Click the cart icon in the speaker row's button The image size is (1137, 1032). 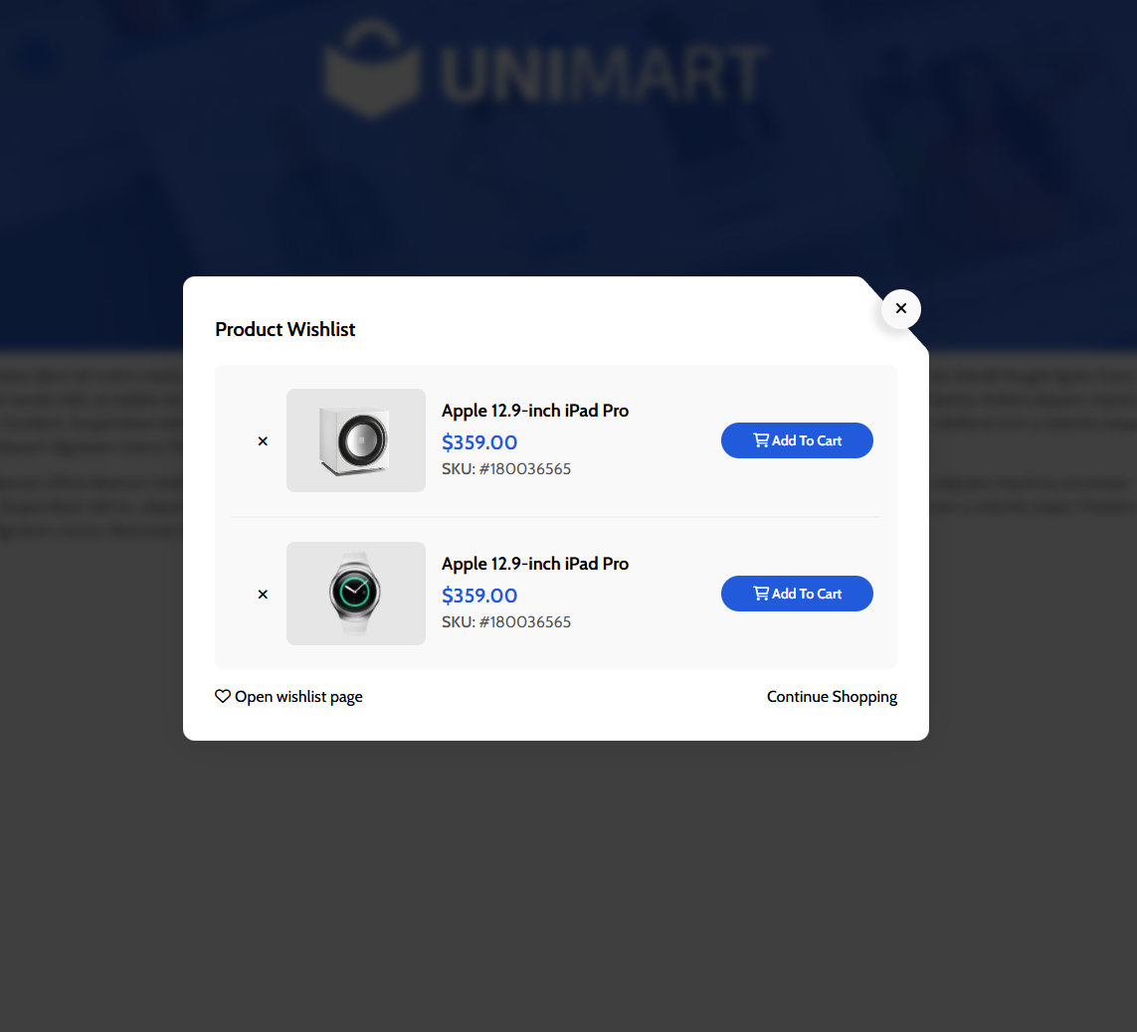click(761, 439)
